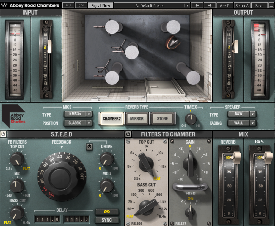Image resolution: width=275 pixels, height=226 pixels.
Task: Click the CLASSIC mic position field
Action: (75, 123)
